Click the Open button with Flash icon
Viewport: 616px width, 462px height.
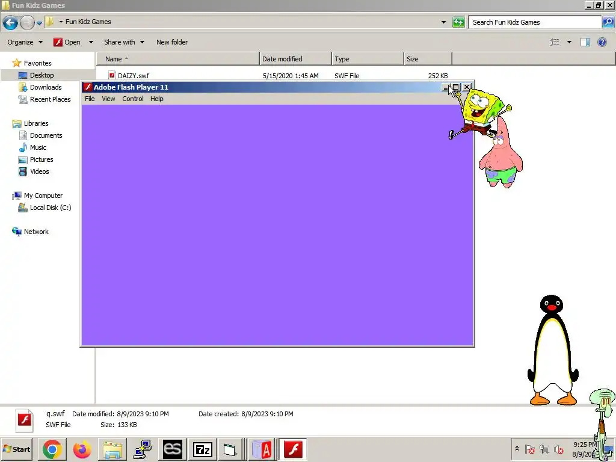pos(67,42)
